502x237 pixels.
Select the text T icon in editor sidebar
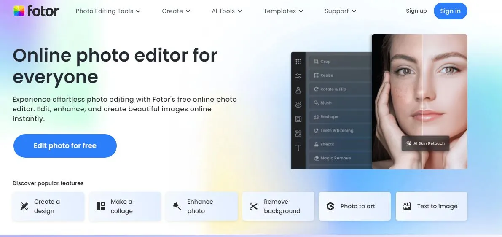point(298,148)
